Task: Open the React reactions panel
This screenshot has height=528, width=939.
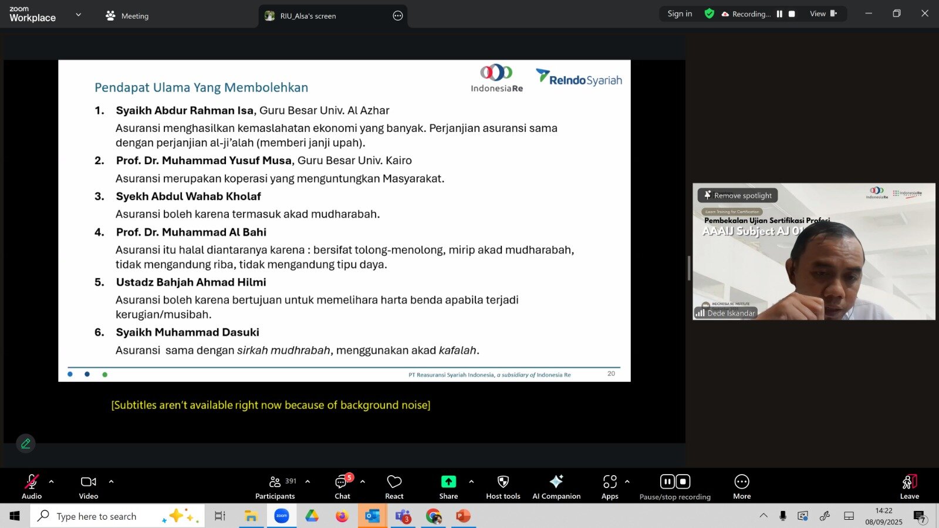Action: [x=394, y=482]
